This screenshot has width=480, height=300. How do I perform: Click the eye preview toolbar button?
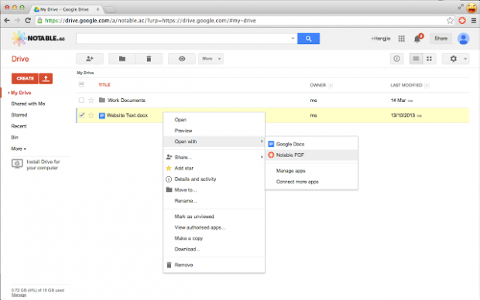(182, 59)
